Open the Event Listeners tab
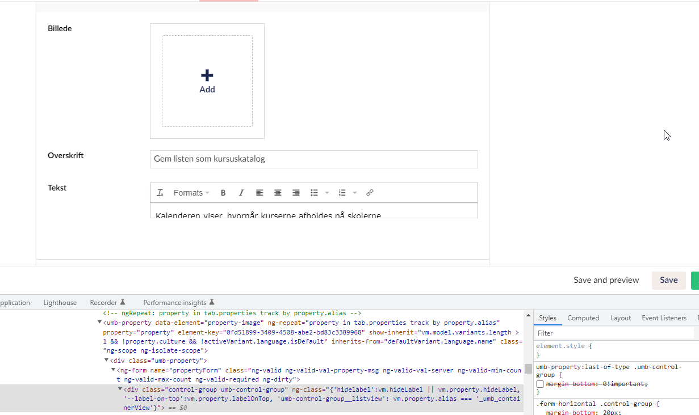Viewport: 699px width, 415px height. tap(664, 318)
